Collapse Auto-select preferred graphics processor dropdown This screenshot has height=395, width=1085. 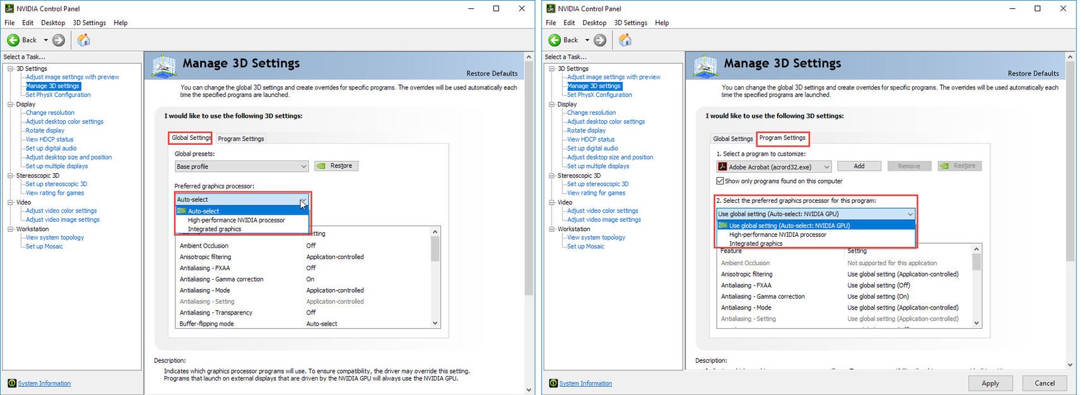point(303,200)
